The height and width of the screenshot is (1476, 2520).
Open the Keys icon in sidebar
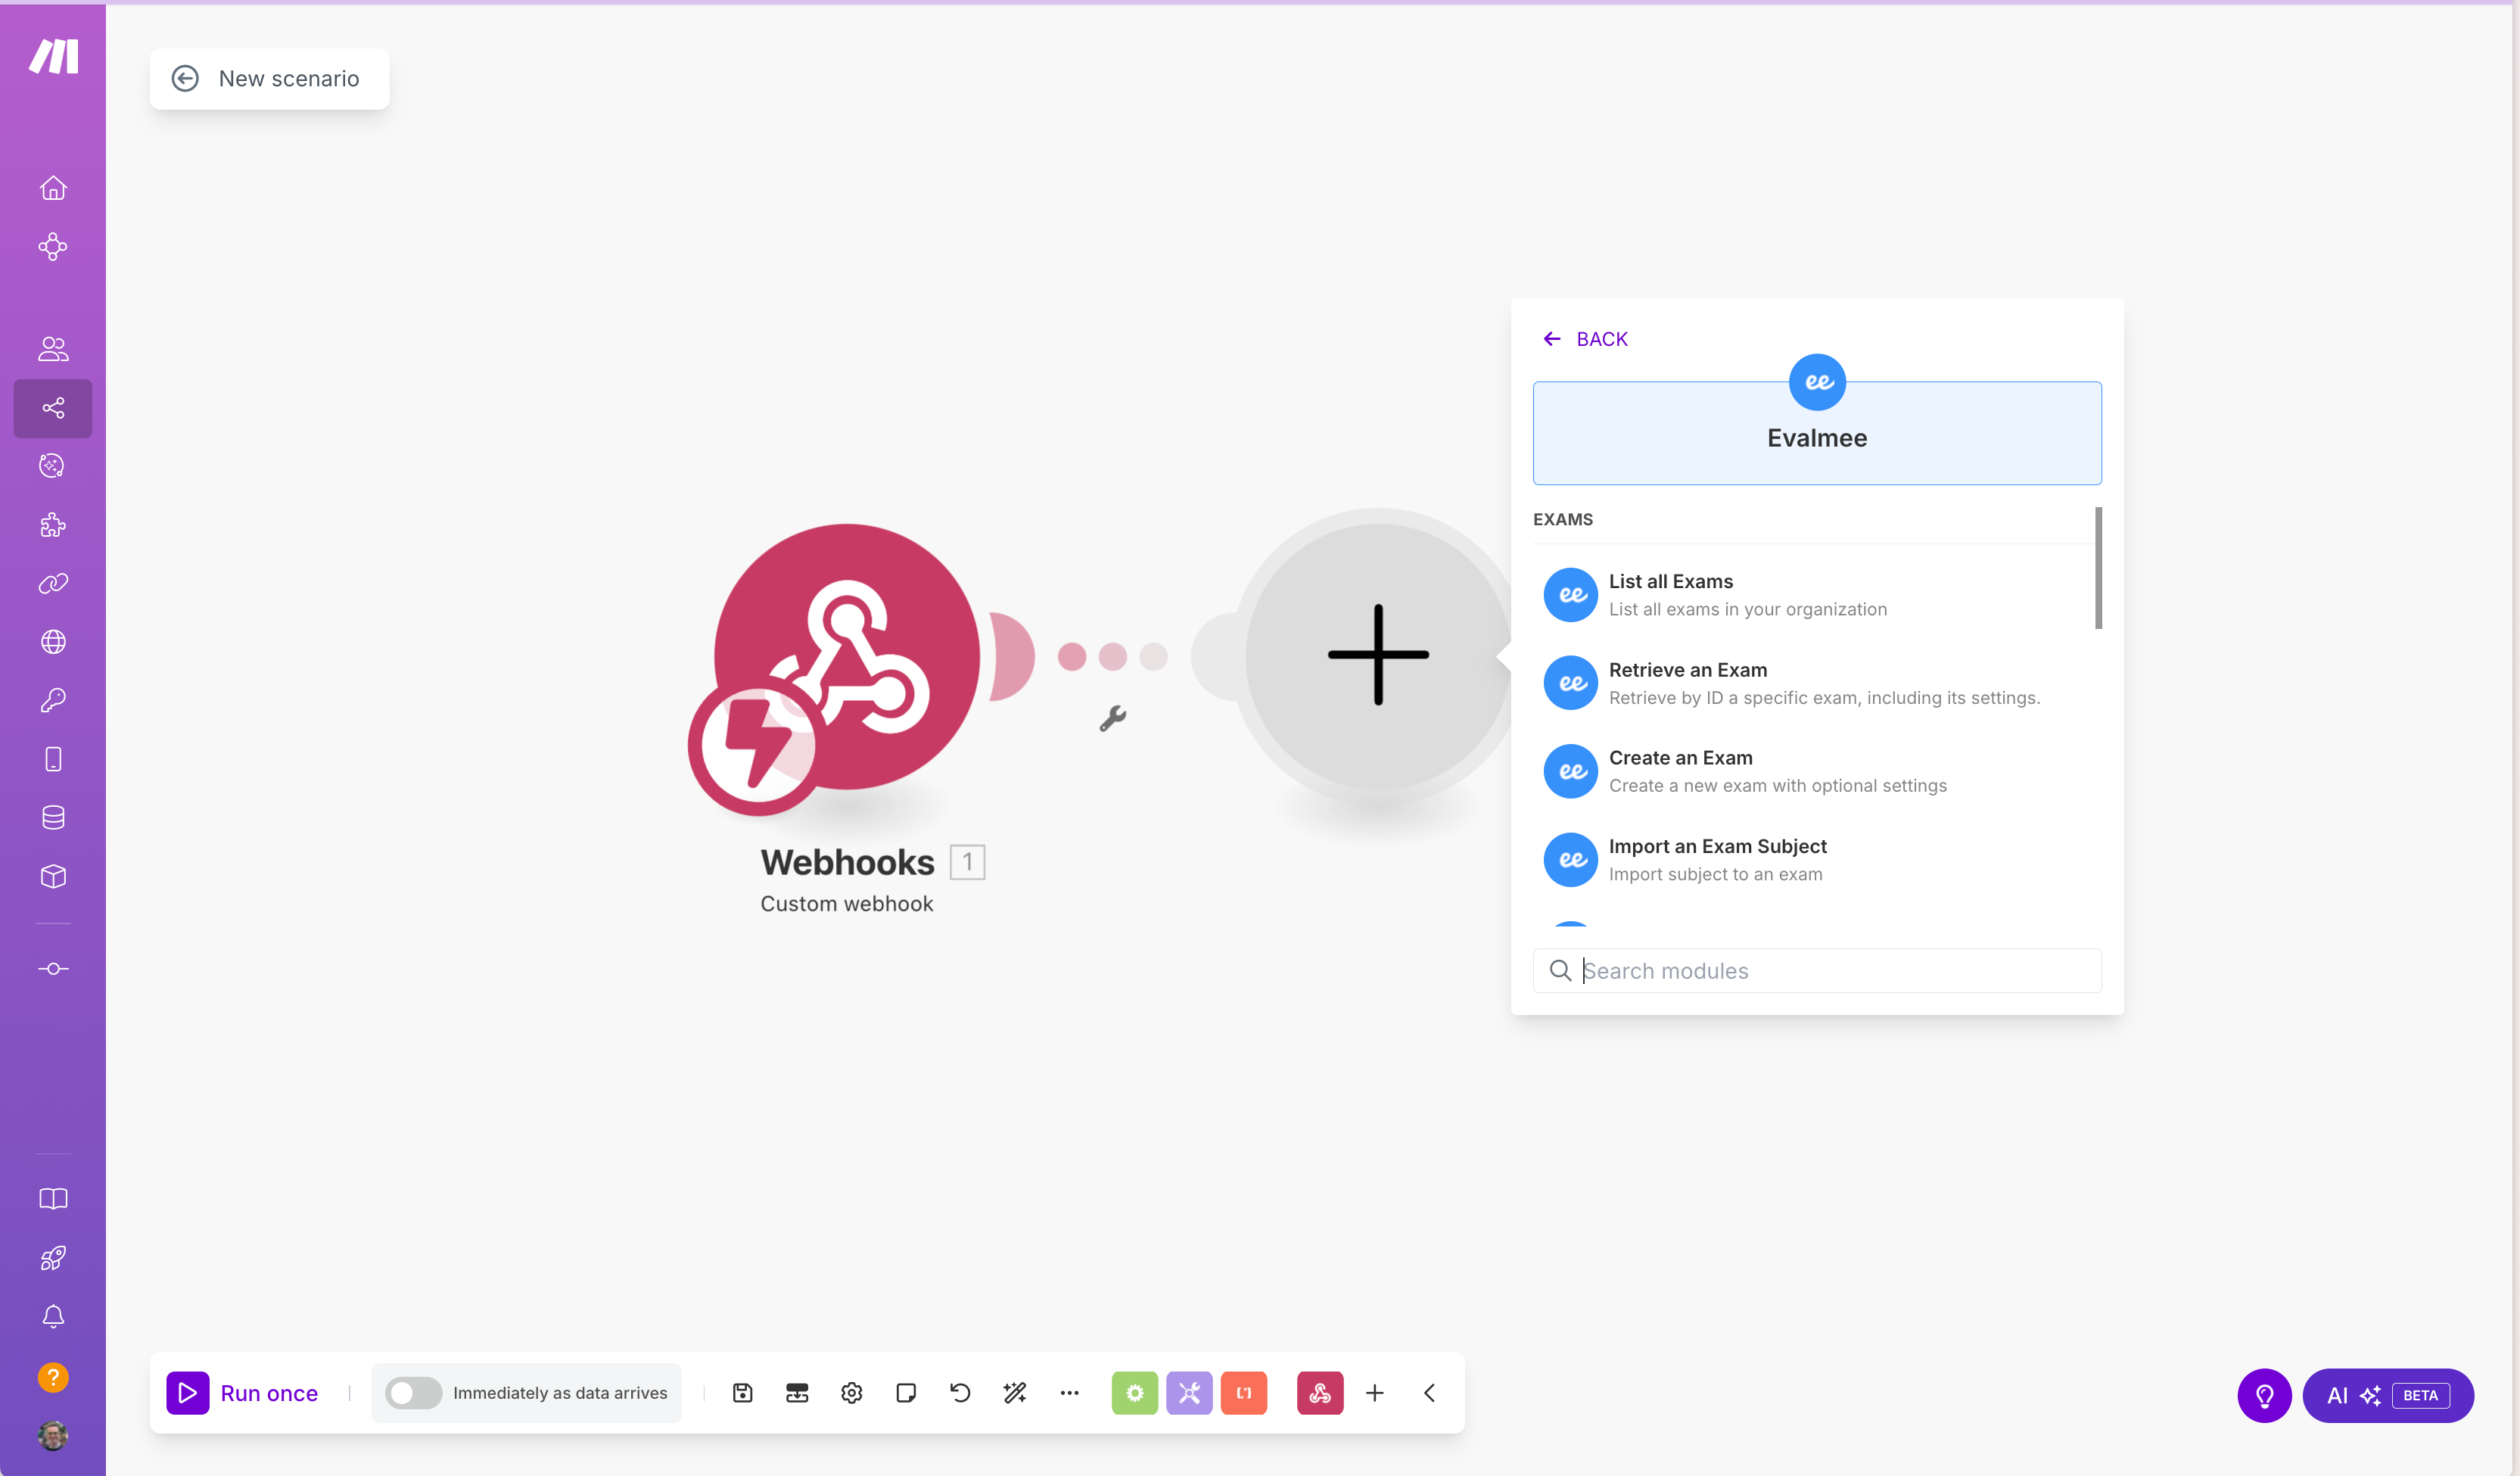tap(53, 700)
